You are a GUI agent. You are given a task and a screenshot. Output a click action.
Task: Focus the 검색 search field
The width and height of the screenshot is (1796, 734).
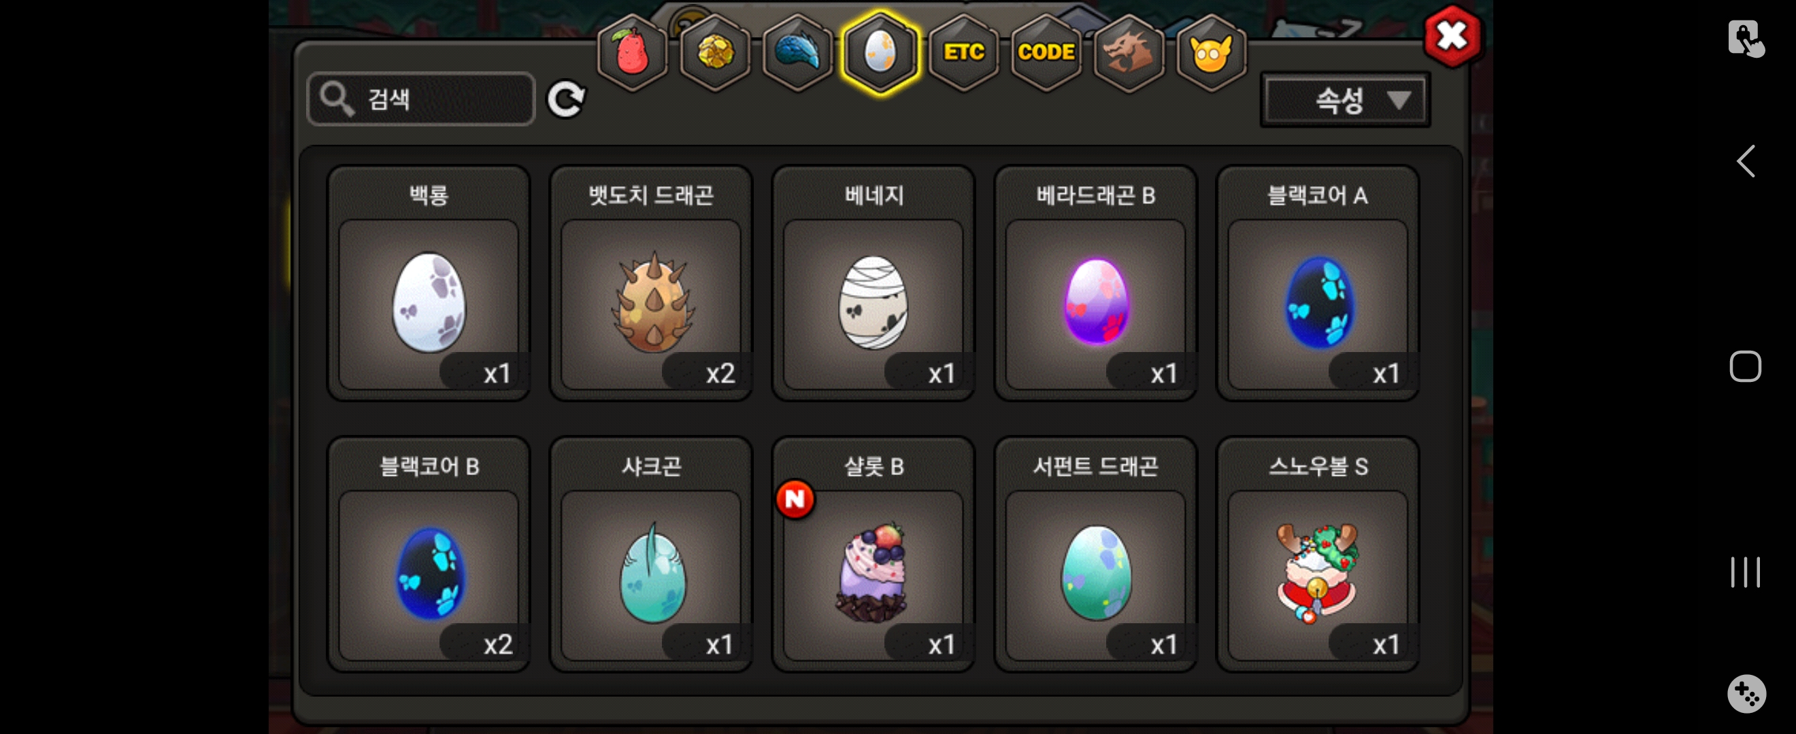click(421, 100)
